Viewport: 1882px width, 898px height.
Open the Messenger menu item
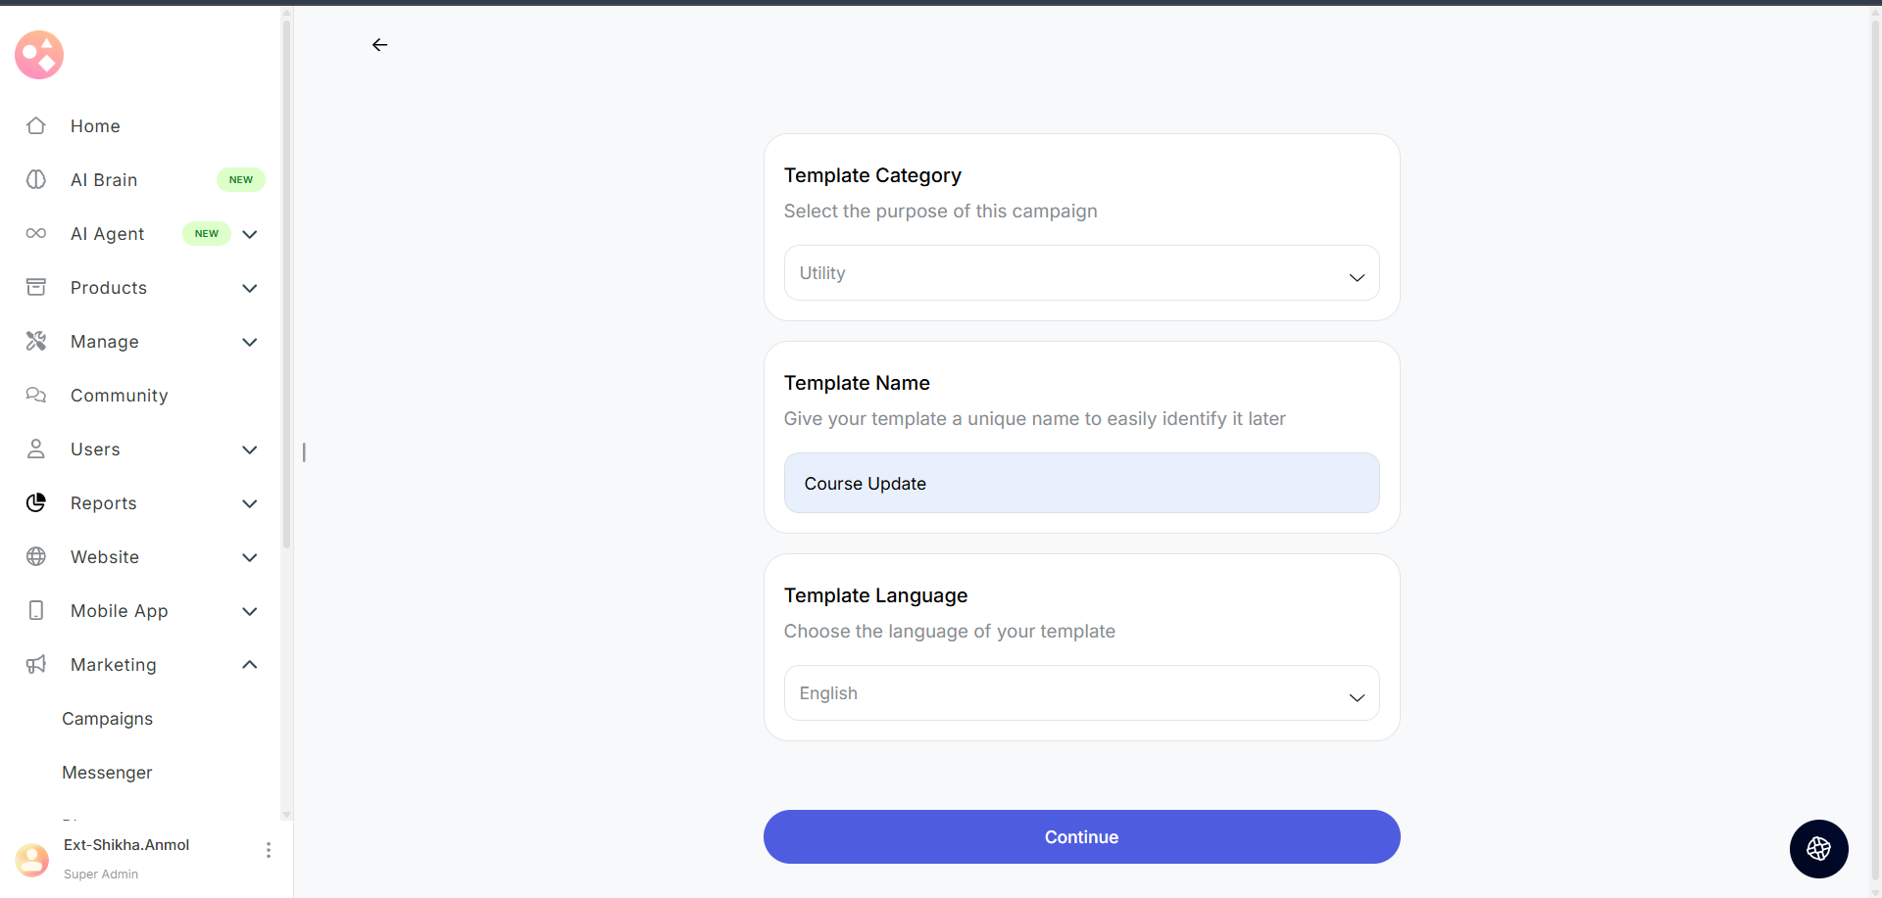(108, 773)
